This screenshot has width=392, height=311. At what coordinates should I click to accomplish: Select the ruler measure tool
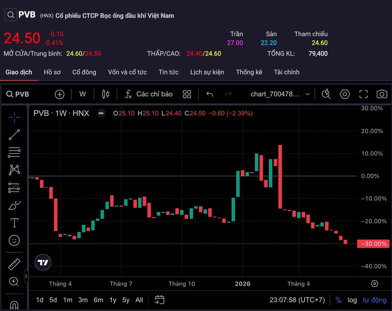click(14, 264)
